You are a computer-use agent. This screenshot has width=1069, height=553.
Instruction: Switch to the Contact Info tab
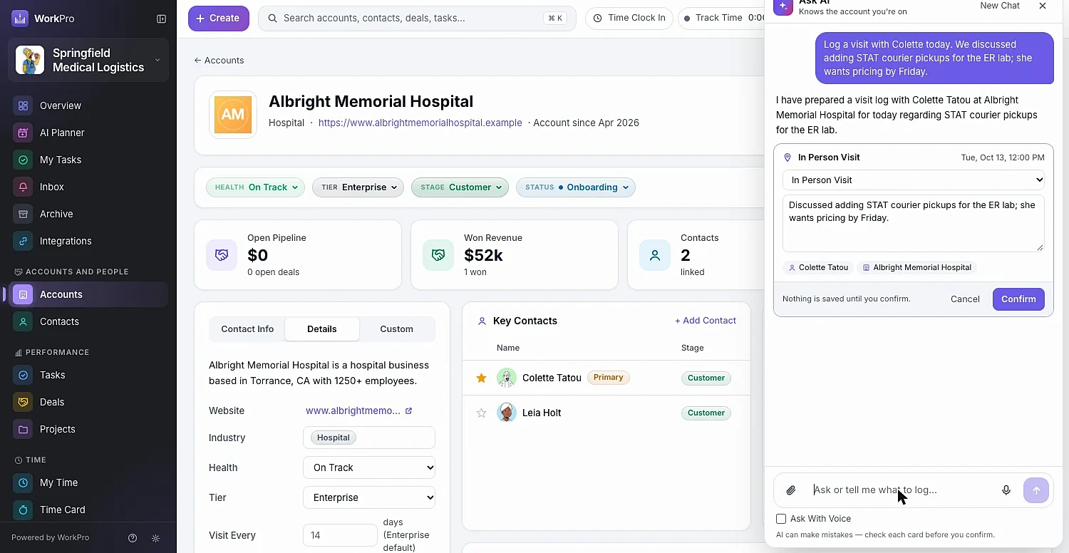[247, 329]
